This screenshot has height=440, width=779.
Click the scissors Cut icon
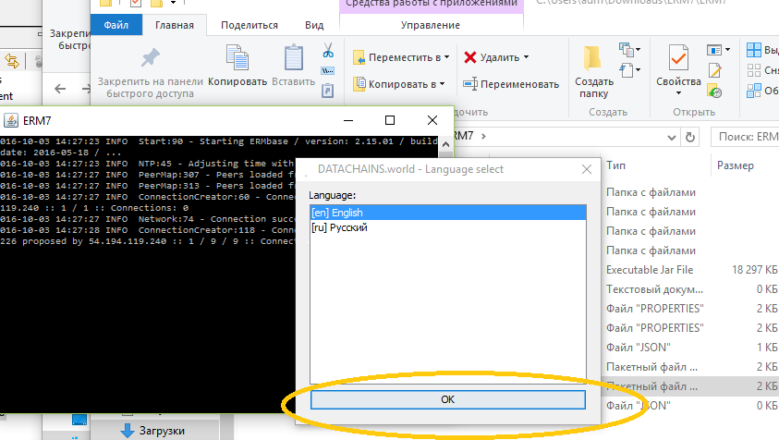328,51
